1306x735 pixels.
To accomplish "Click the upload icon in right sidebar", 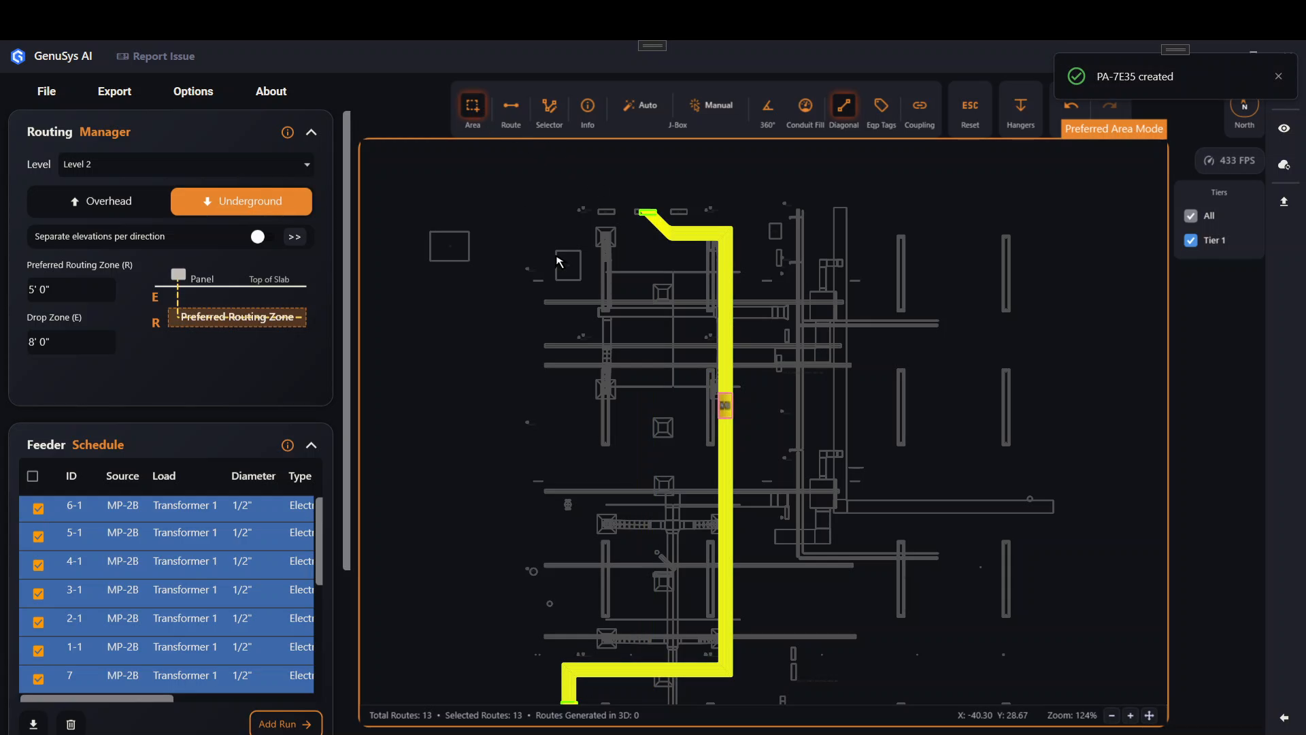I will tap(1284, 201).
